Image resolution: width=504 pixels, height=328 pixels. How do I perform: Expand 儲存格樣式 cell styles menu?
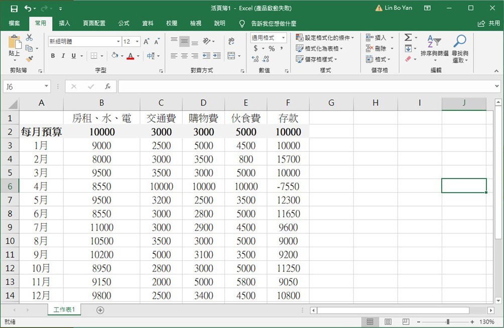tap(316, 59)
